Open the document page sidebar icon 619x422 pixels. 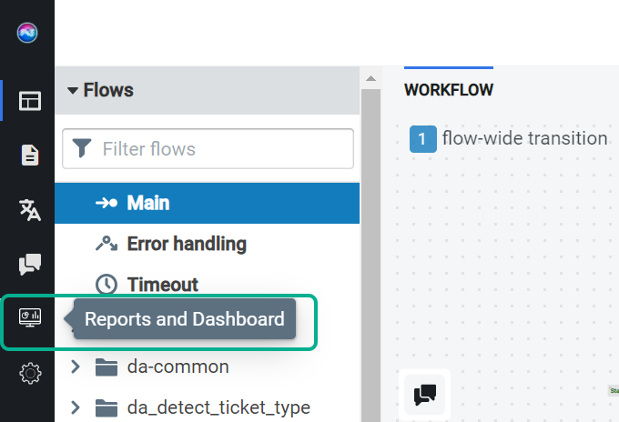pos(30,155)
